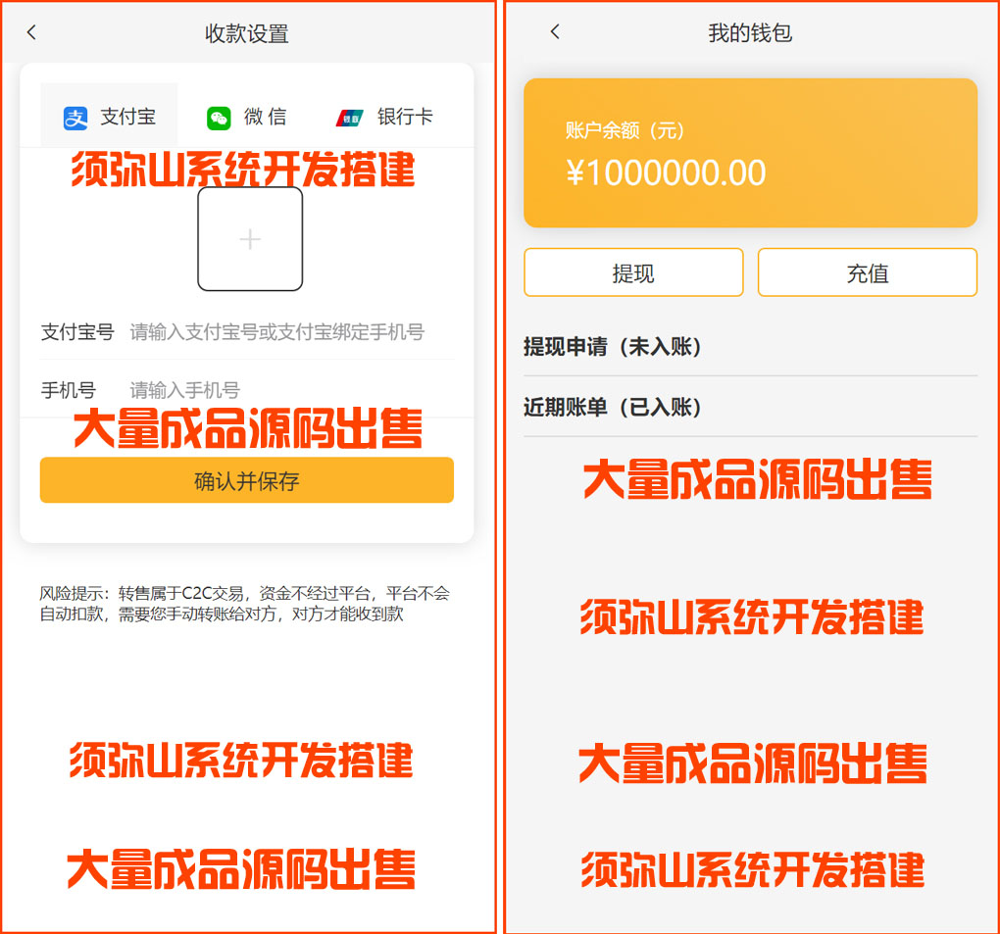Click the plus icon to upload a QR code
The image size is (1000, 934).
pos(250,239)
